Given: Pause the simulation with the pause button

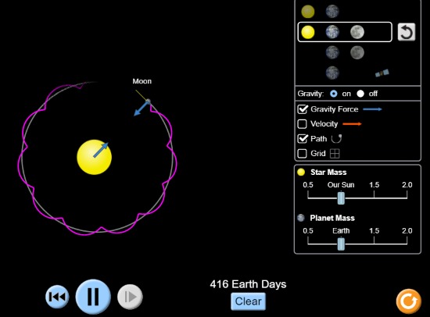Looking at the screenshot, I should (x=93, y=297).
